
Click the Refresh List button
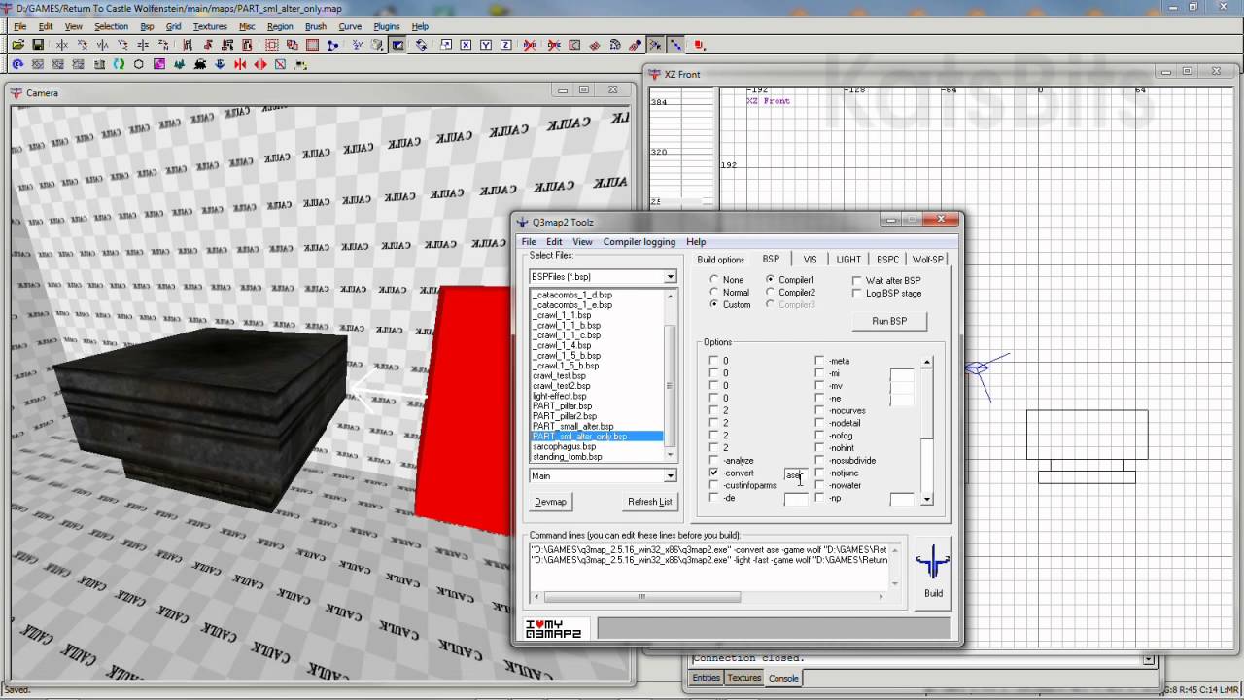pos(649,502)
